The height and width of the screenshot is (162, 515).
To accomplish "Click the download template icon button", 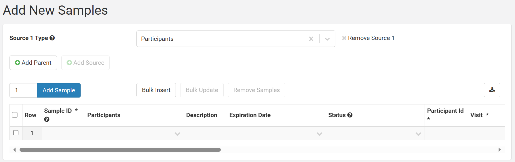I will (492, 90).
